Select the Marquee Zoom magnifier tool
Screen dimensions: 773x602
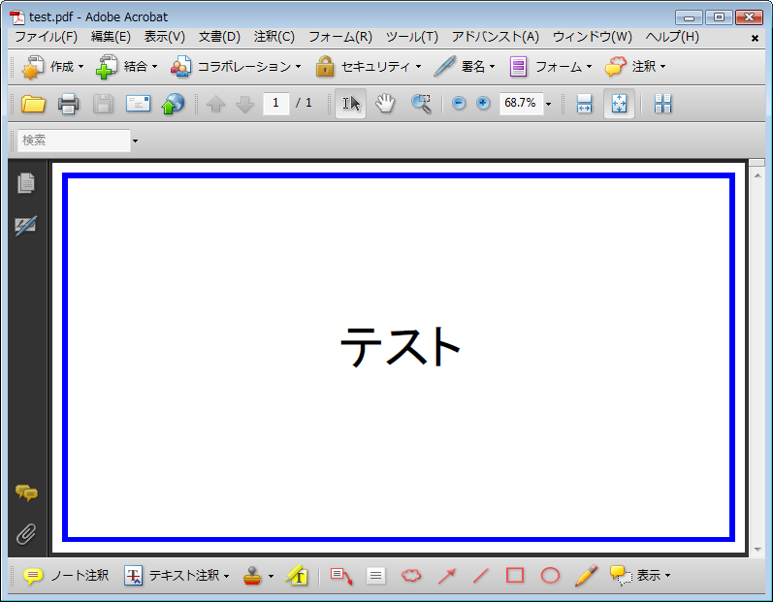pos(422,104)
